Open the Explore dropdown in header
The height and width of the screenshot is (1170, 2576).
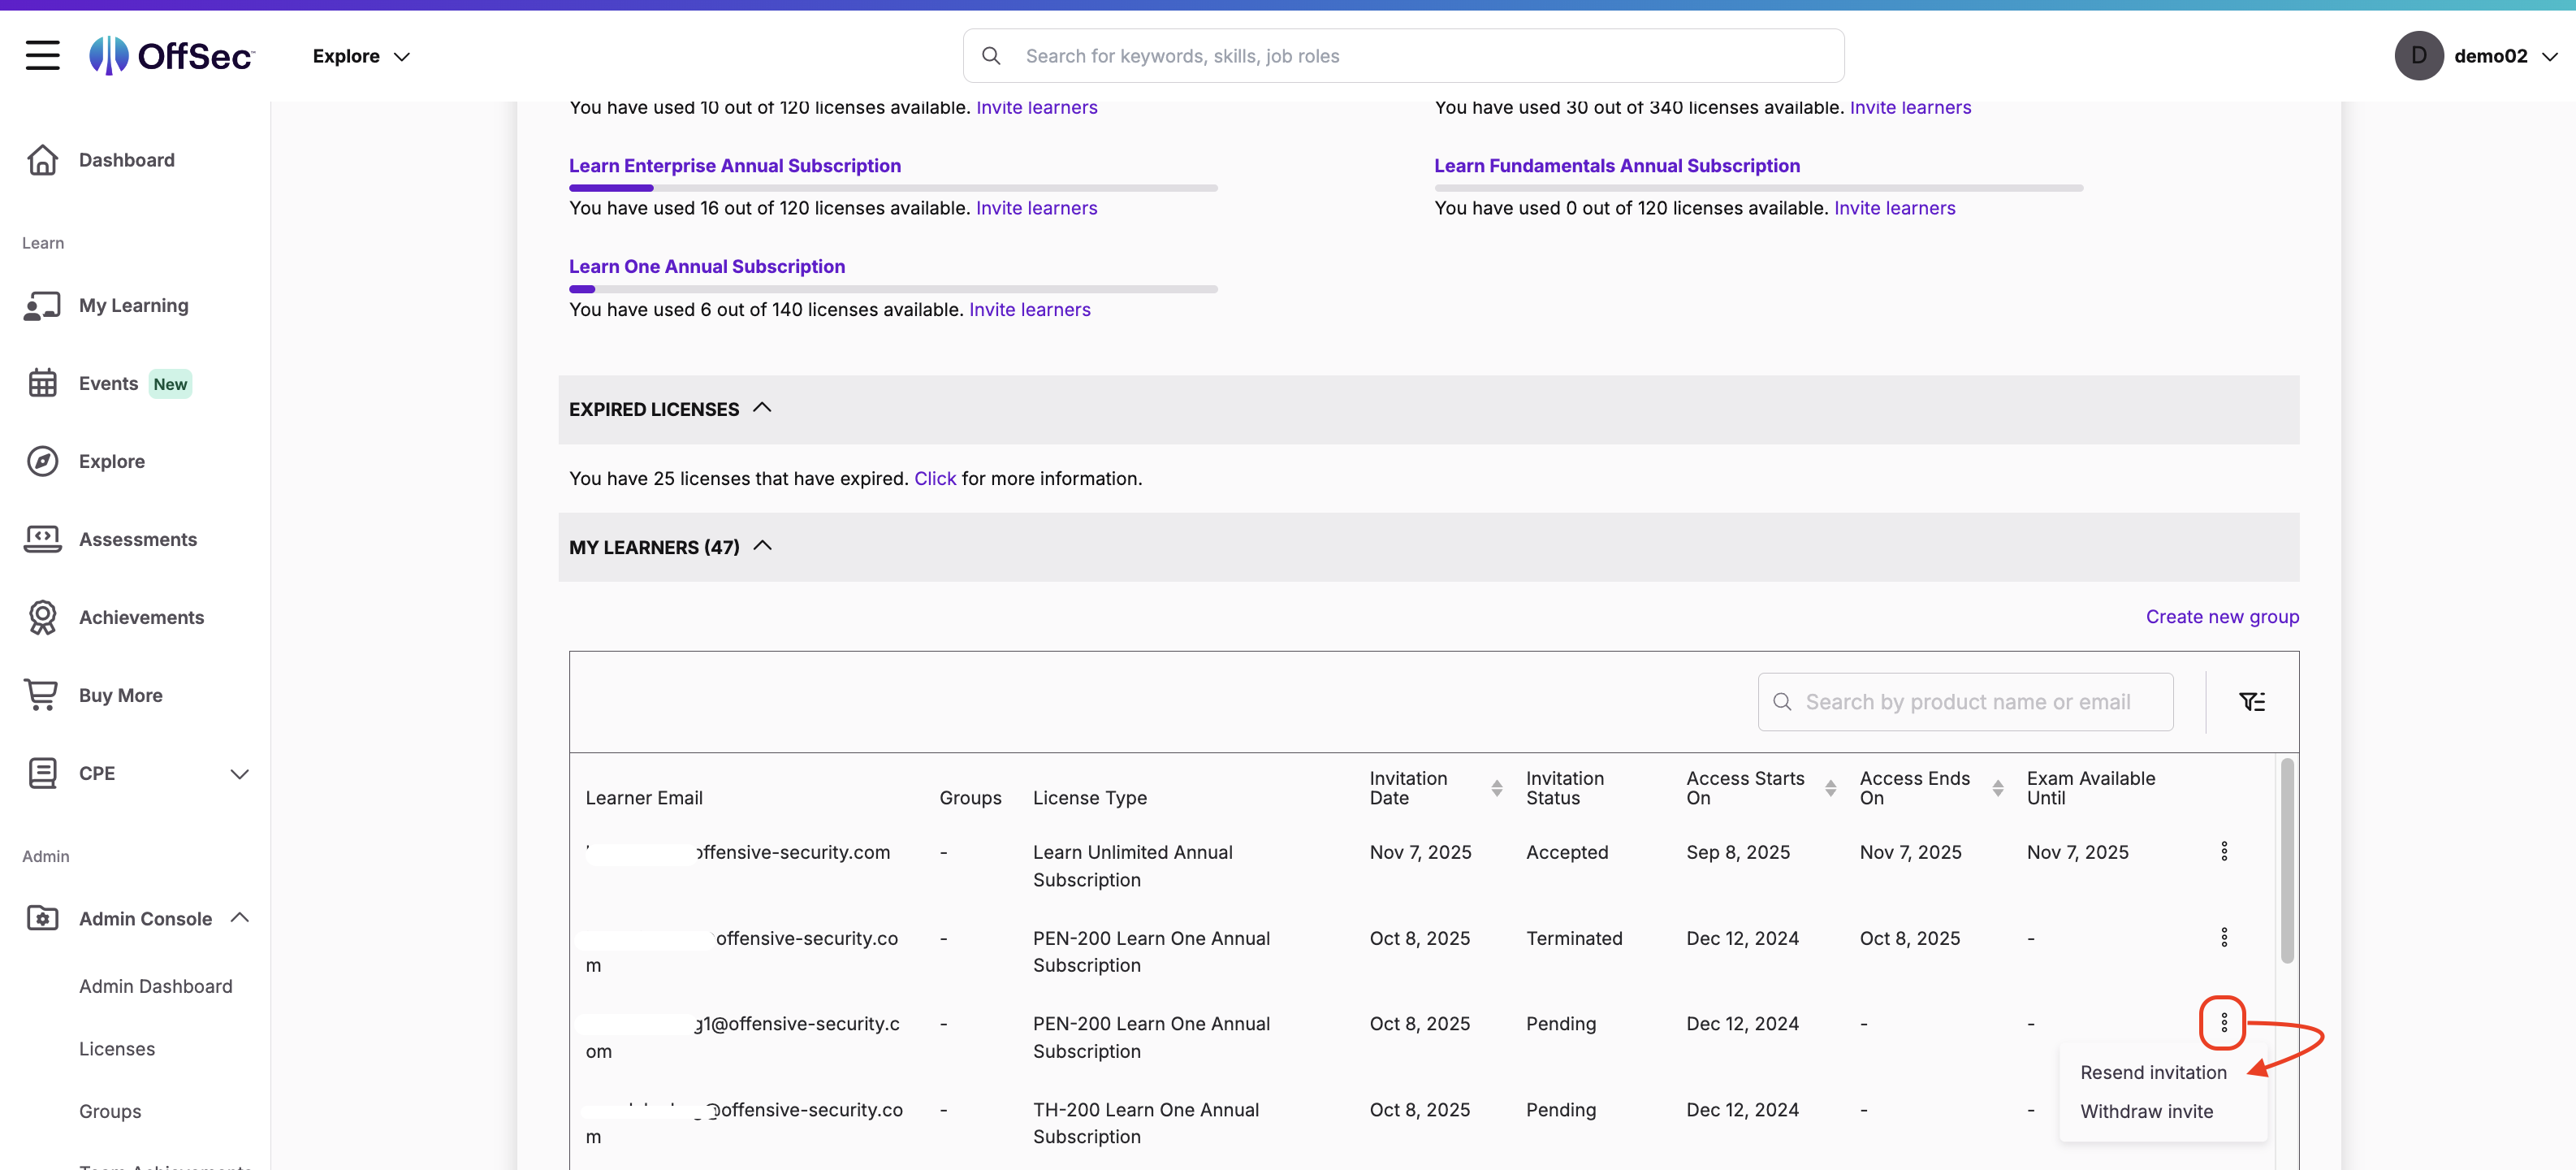[x=361, y=56]
